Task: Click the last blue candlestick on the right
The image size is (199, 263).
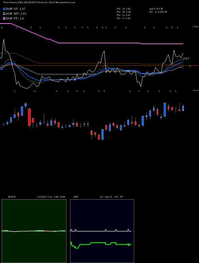Action: click(183, 108)
